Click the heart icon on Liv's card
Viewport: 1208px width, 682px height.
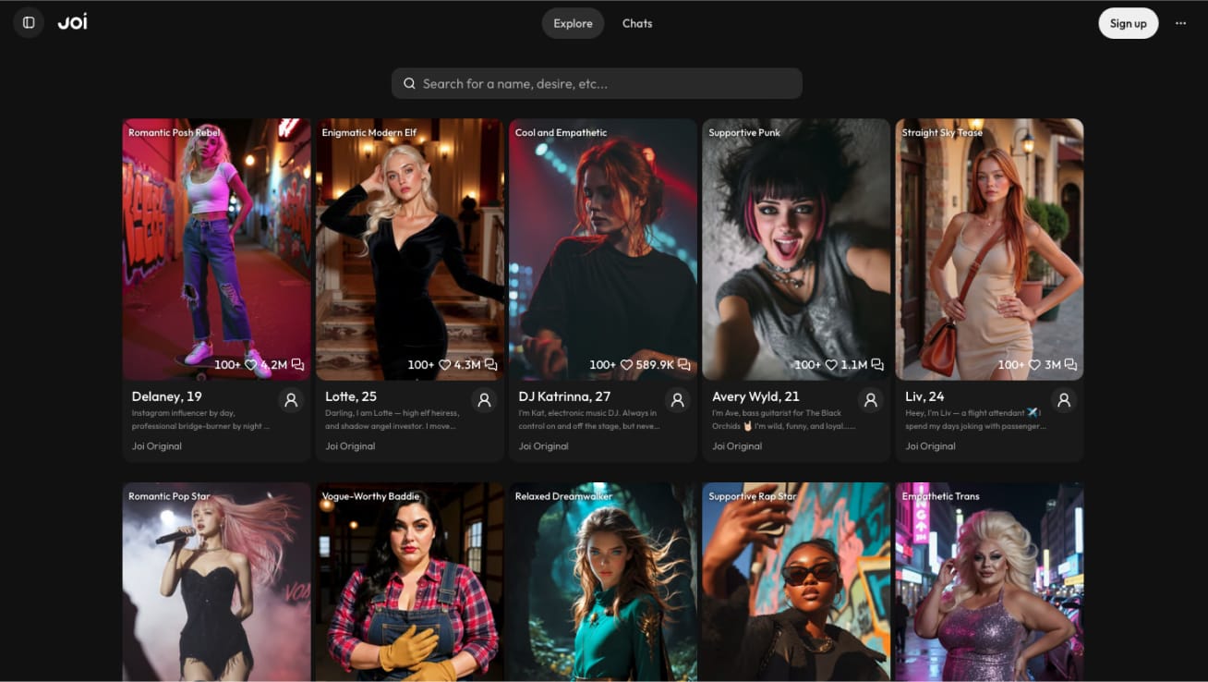(x=1034, y=365)
